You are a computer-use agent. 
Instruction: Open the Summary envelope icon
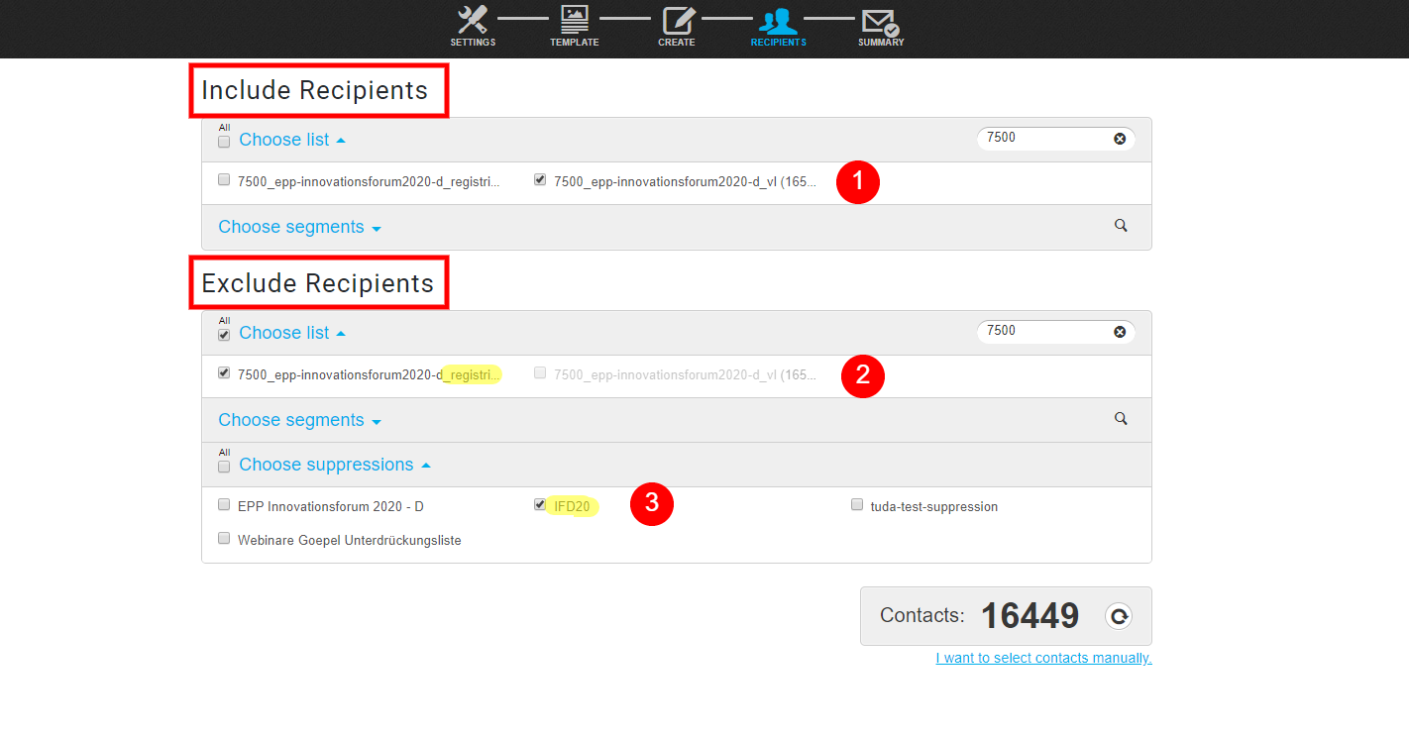click(x=880, y=22)
